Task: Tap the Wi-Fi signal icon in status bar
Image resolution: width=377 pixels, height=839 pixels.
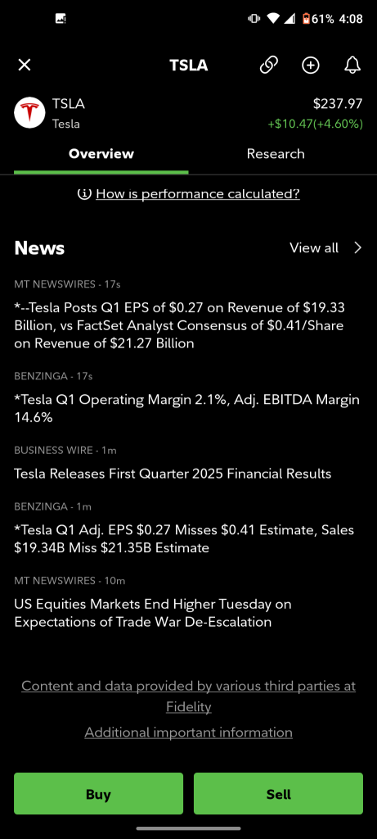Action: 273,19
